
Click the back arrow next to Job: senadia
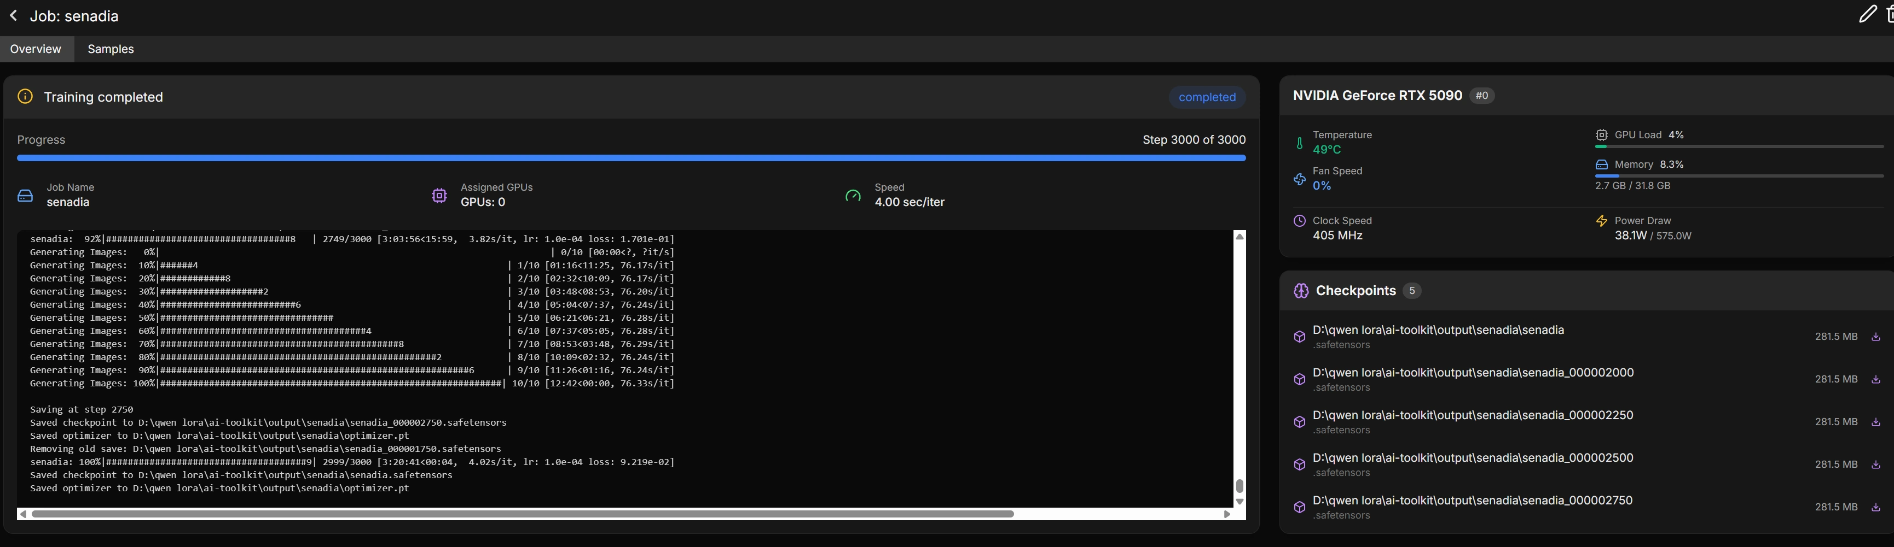pyautogui.click(x=13, y=16)
